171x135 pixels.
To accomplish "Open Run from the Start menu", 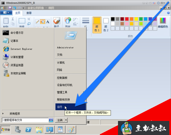I will [70, 107].
